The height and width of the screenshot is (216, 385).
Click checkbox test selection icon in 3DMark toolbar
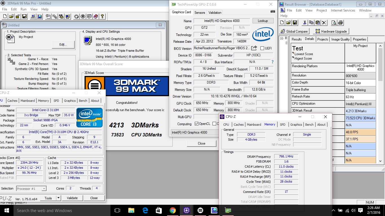[55, 17]
